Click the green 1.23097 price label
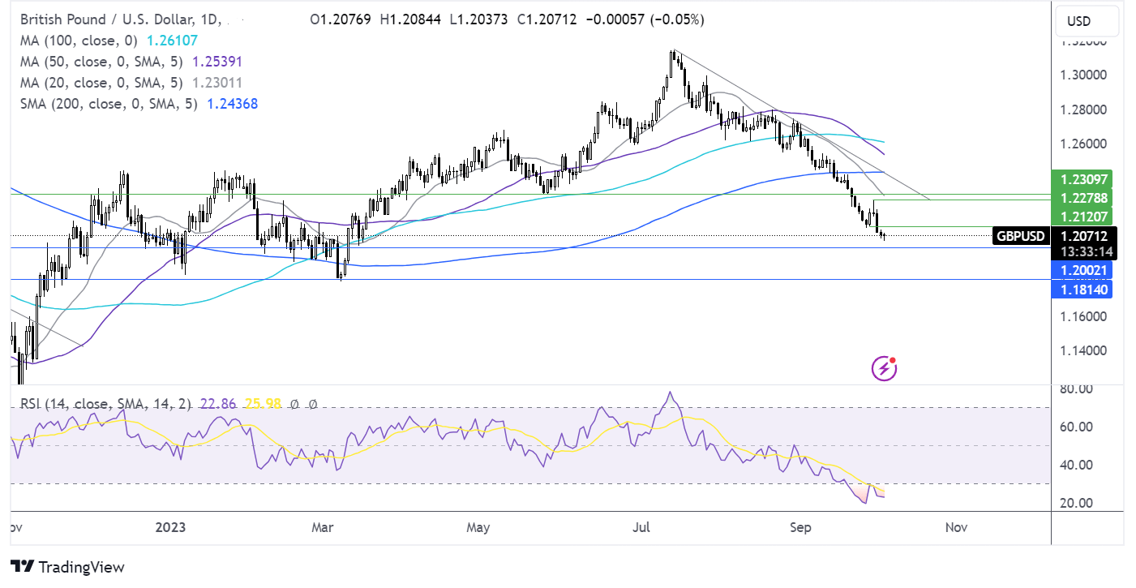Screen dimensions: 1136x588 point(1082,180)
